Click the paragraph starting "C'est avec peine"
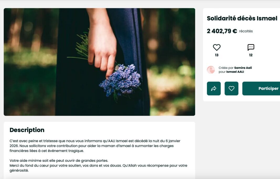Screen dimensions: 280x179 coord(95,146)
